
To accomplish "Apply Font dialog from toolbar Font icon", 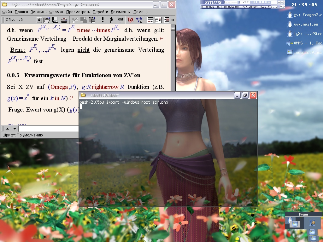I will pyautogui.click(x=120, y=20).
